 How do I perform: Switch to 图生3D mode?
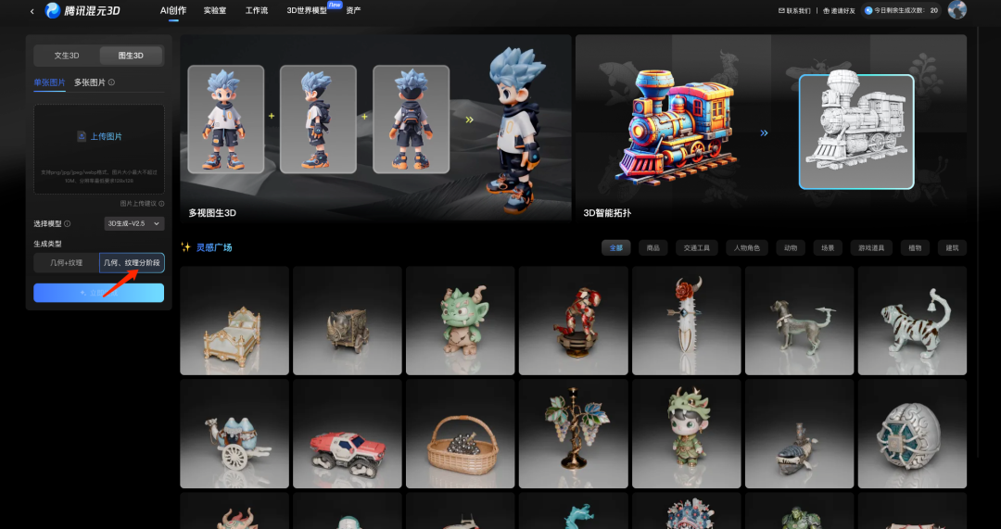pos(131,56)
